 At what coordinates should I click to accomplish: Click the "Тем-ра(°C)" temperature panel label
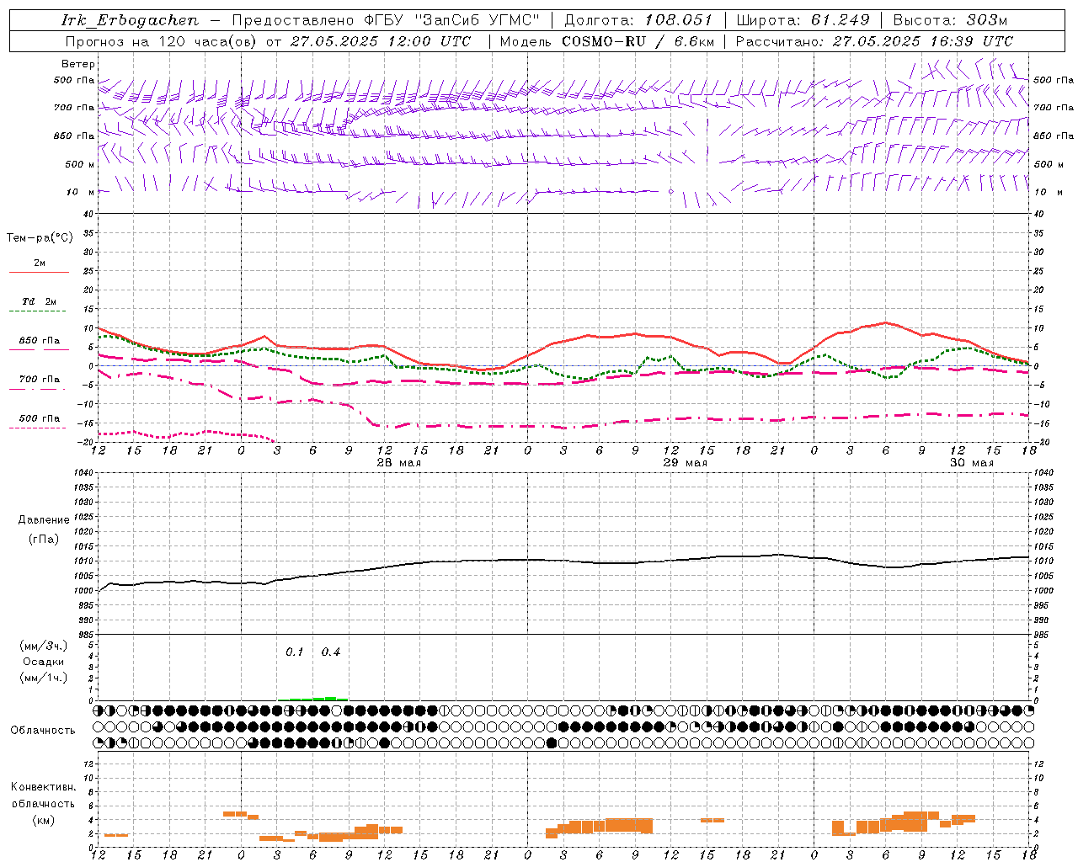click(40, 238)
